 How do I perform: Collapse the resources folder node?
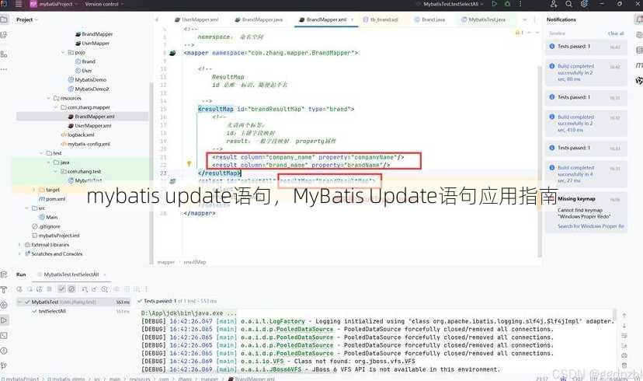[49, 98]
